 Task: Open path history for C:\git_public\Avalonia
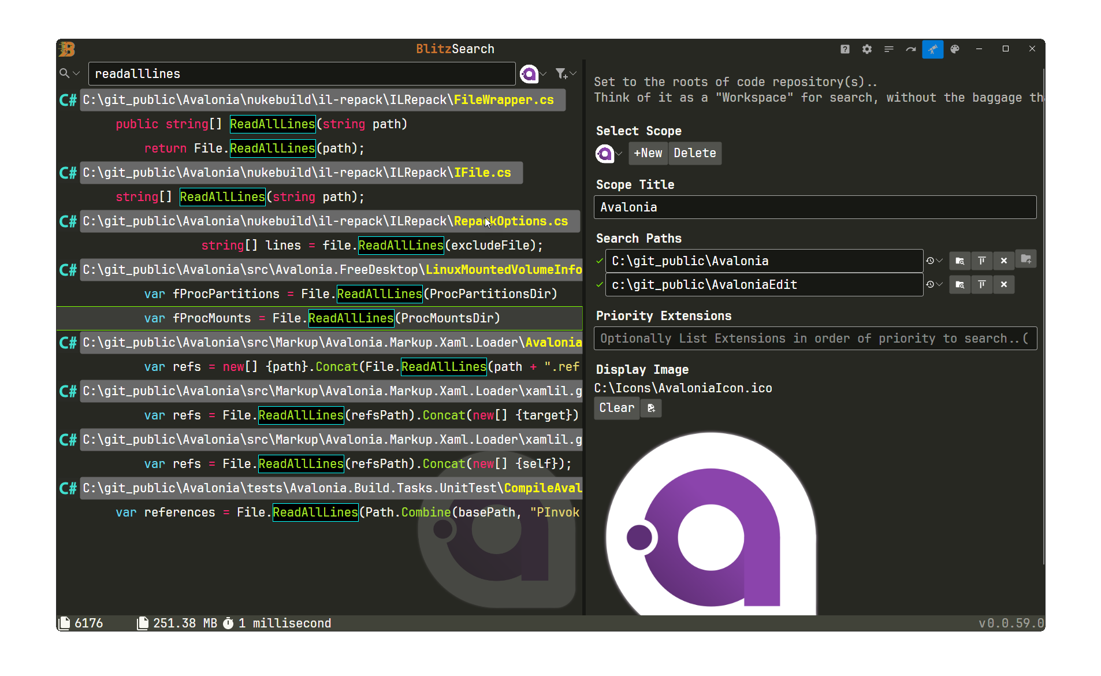coord(934,261)
